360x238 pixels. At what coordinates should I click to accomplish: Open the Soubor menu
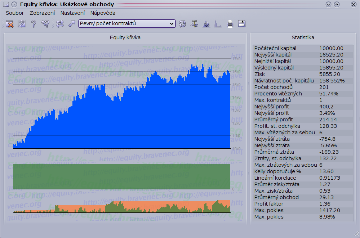tap(15, 13)
